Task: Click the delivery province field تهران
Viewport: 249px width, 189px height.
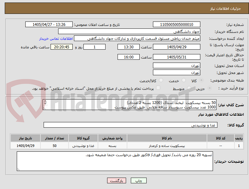Action: coord(176,65)
